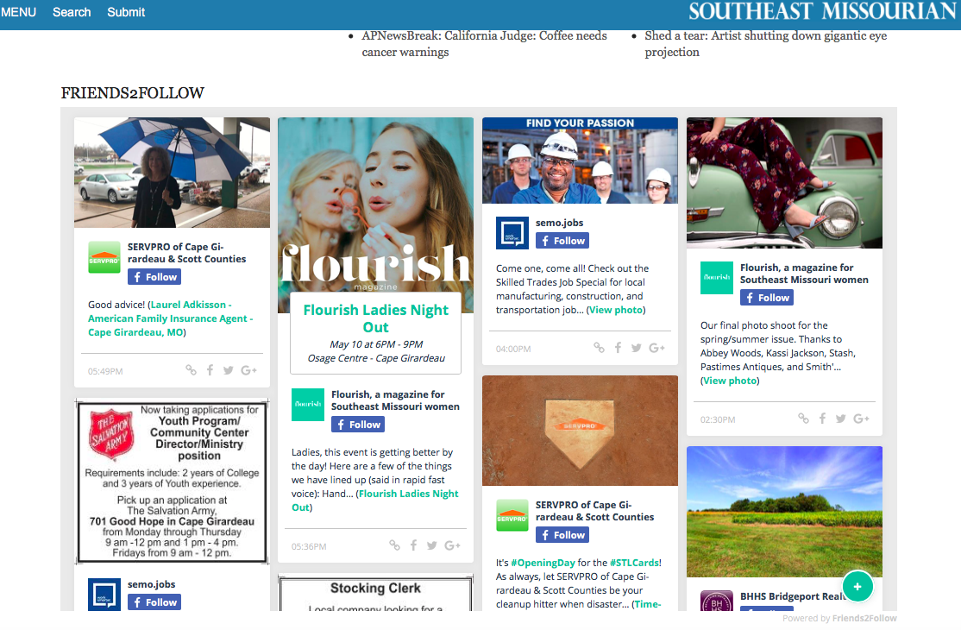Click semo.jobs name on Skilled Trades post
This screenshot has height=630, width=961.
(x=560, y=223)
